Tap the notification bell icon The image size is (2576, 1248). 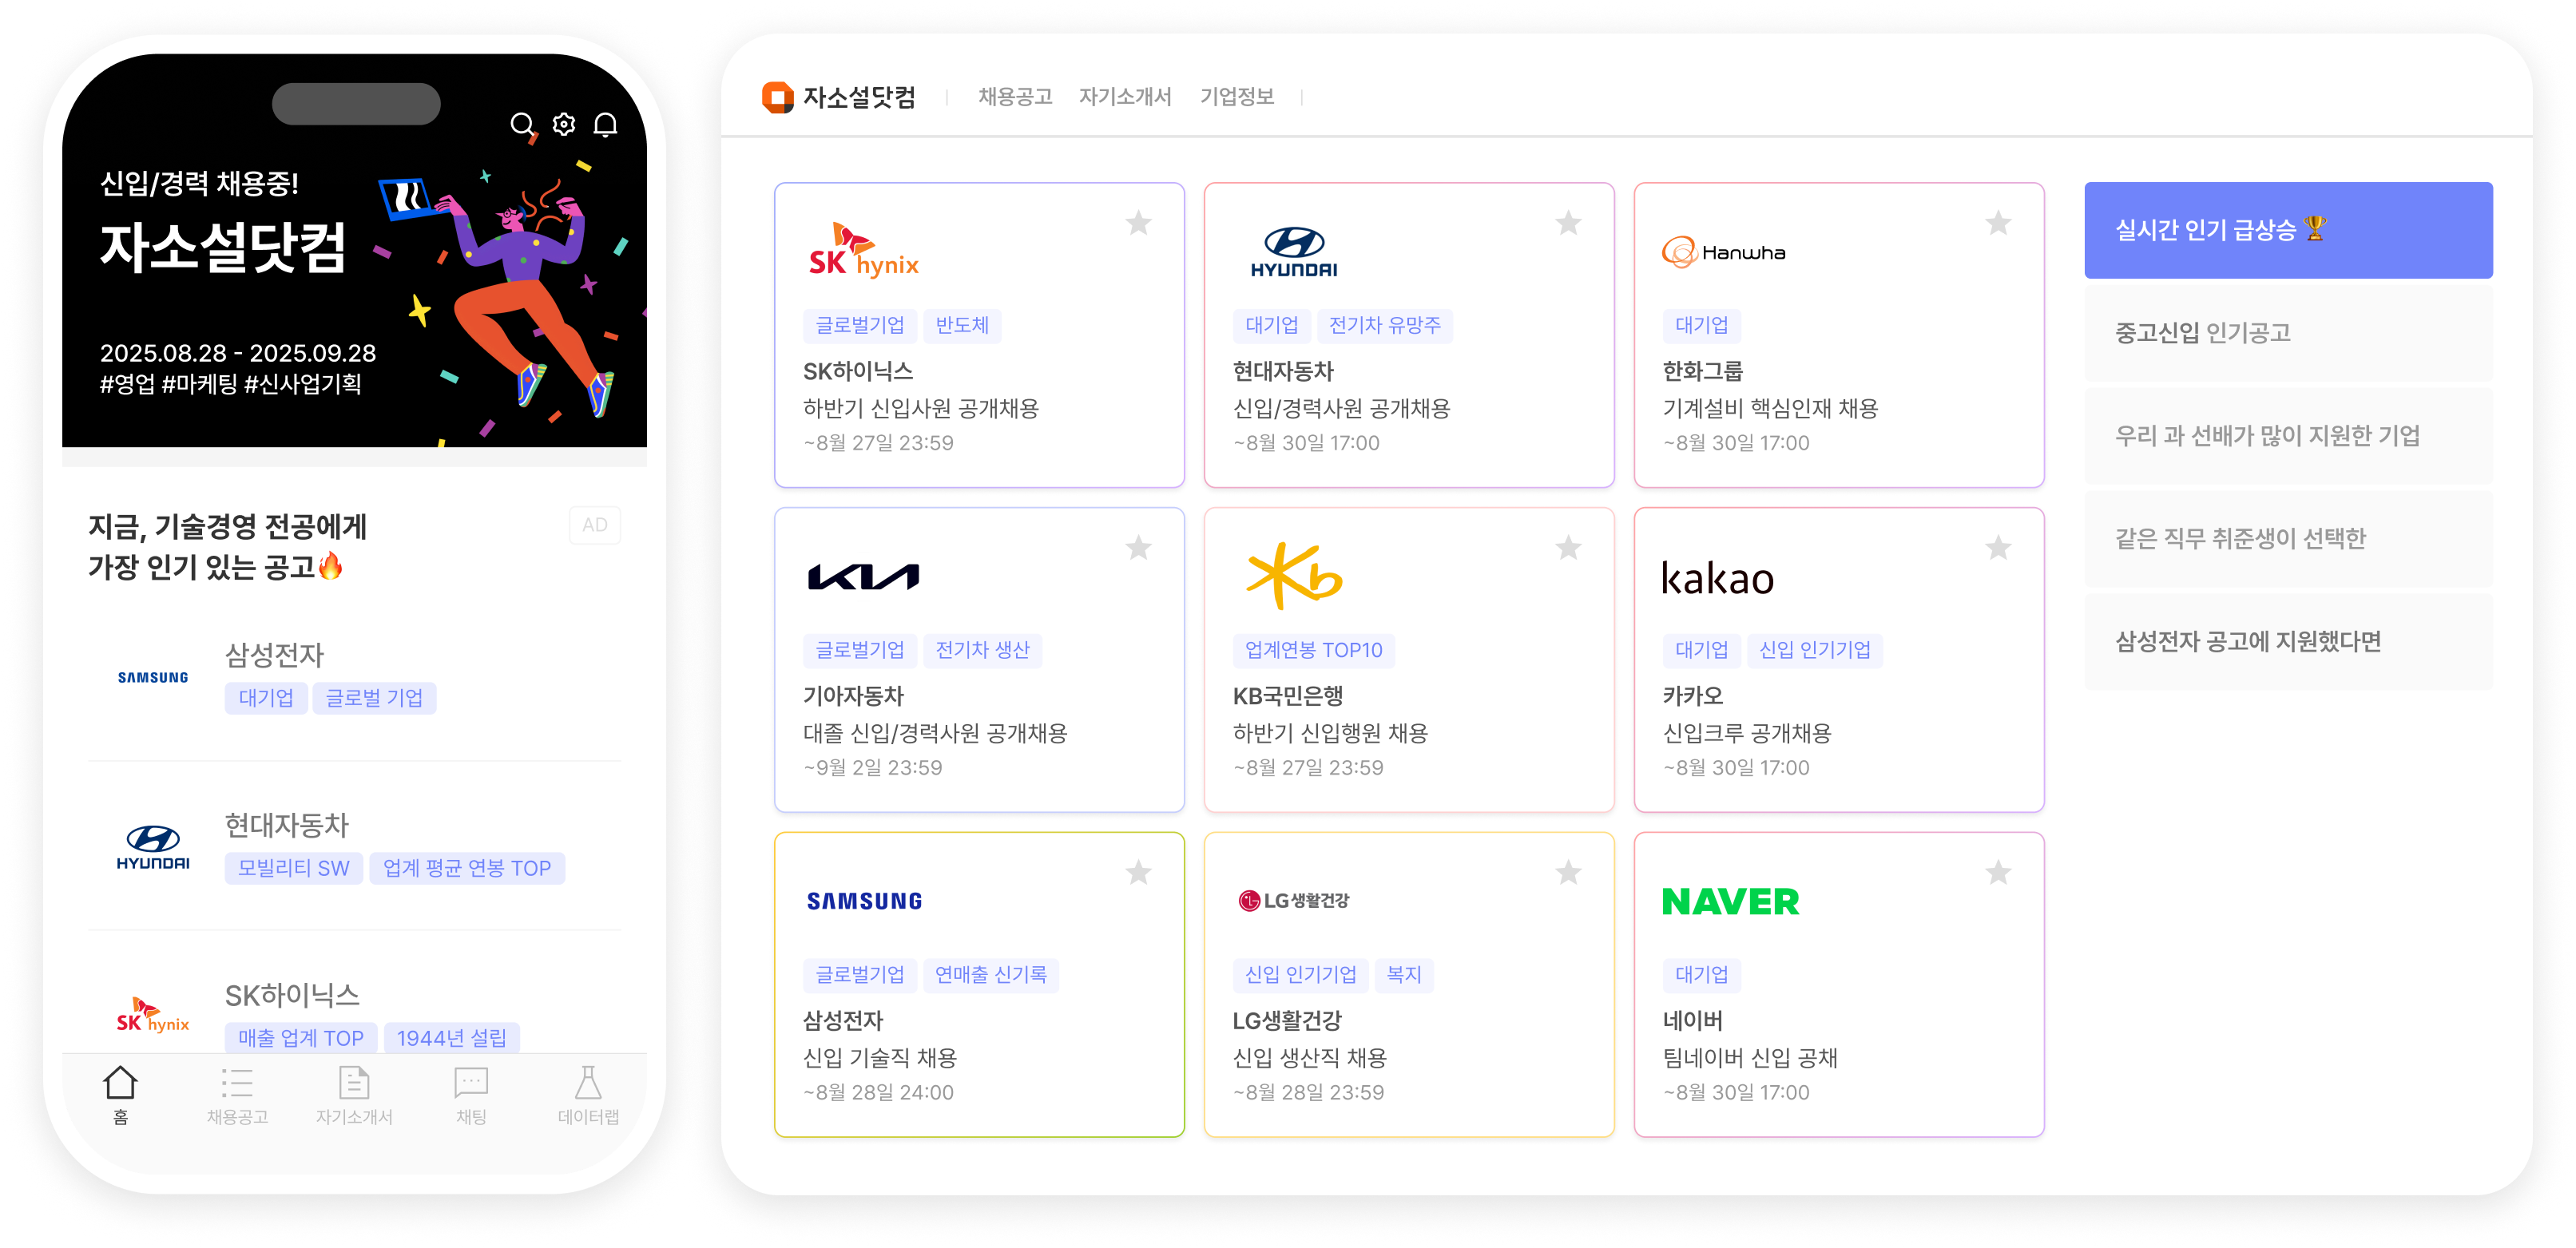click(605, 124)
